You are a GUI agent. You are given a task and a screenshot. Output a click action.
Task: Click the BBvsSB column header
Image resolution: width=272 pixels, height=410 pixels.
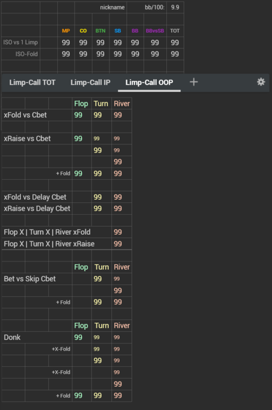(155, 31)
